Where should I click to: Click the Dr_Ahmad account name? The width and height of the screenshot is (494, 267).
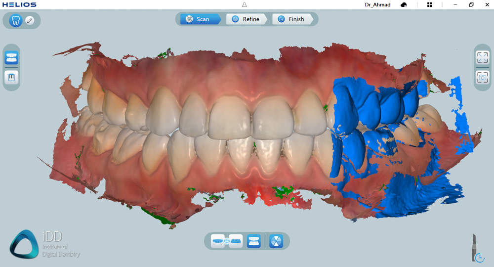pos(377,5)
